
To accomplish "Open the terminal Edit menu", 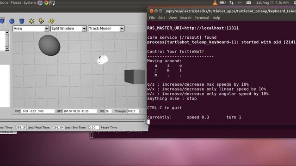I will pyautogui.click(x=161, y=18).
